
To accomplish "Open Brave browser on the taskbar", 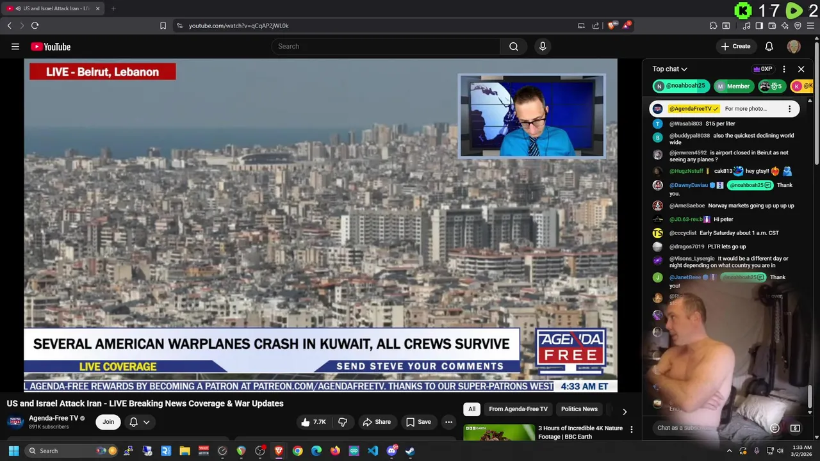I will [x=279, y=451].
